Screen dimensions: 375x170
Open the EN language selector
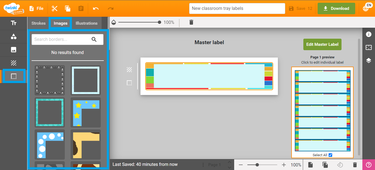[x=367, y=8]
